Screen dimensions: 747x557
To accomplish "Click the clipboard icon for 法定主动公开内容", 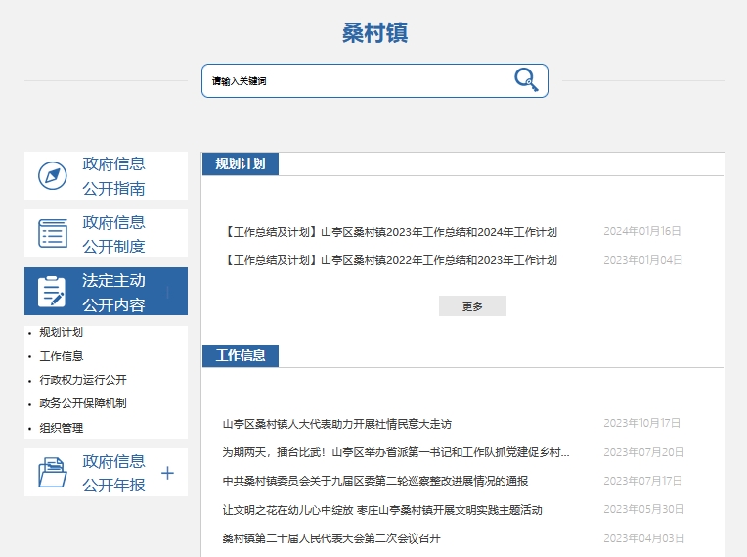I will click(x=52, y=291).
